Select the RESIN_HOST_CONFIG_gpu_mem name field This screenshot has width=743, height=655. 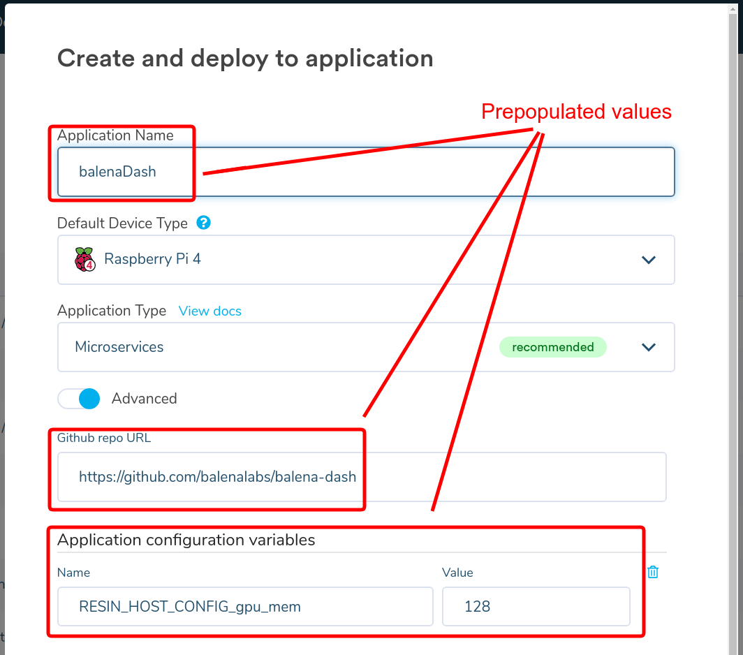pyautogui.click(x=244, y=606)
